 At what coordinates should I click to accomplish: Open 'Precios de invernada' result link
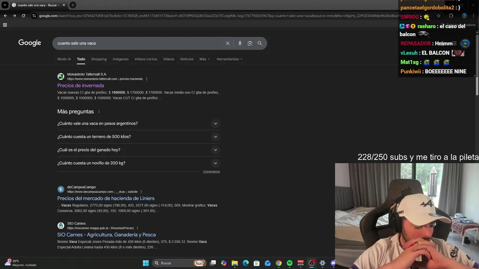pos(80,86)
